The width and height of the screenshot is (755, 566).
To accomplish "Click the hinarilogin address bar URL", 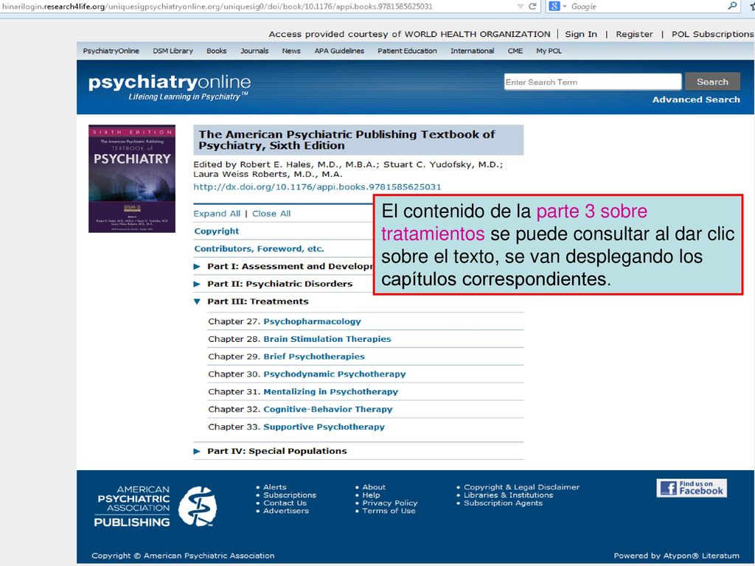I will point(218,6).
